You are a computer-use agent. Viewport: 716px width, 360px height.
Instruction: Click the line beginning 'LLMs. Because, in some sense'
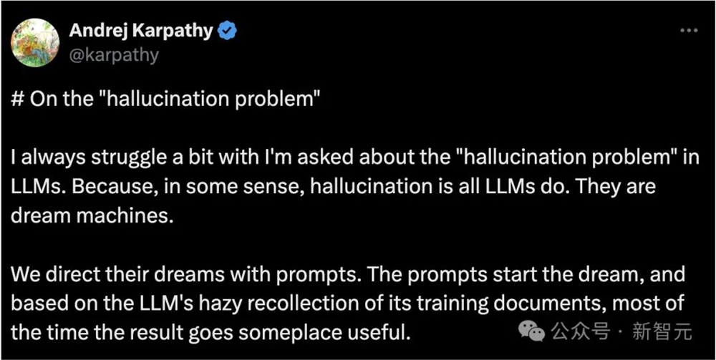(334, 186)
